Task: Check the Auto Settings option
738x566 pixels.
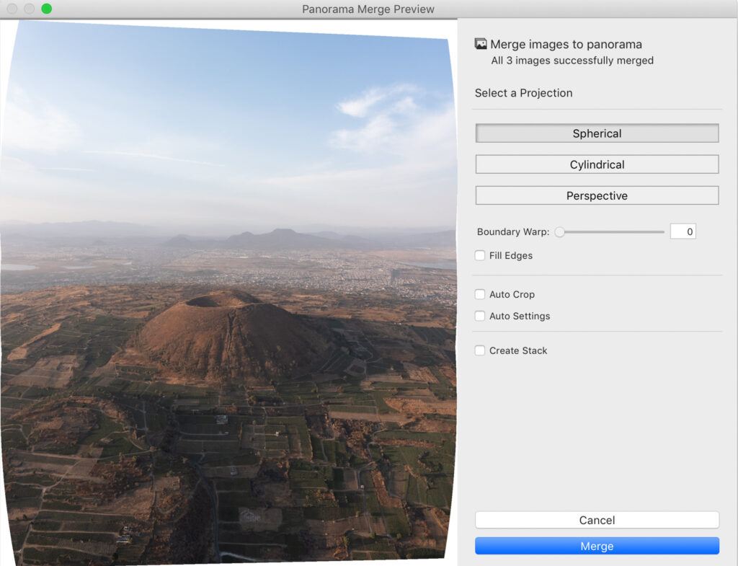Action: pyautogui.click(x=480, y=316)
